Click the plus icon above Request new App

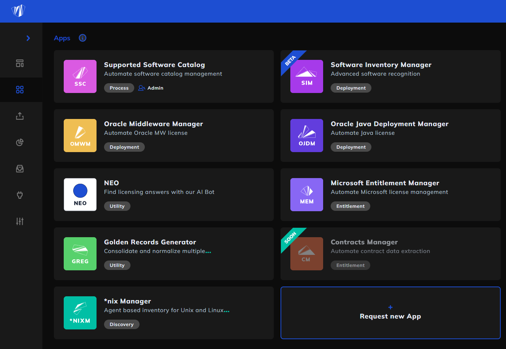tap(390, 307)
